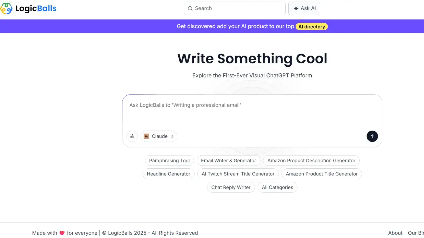Click the Ask AI button

click(304, 8)
